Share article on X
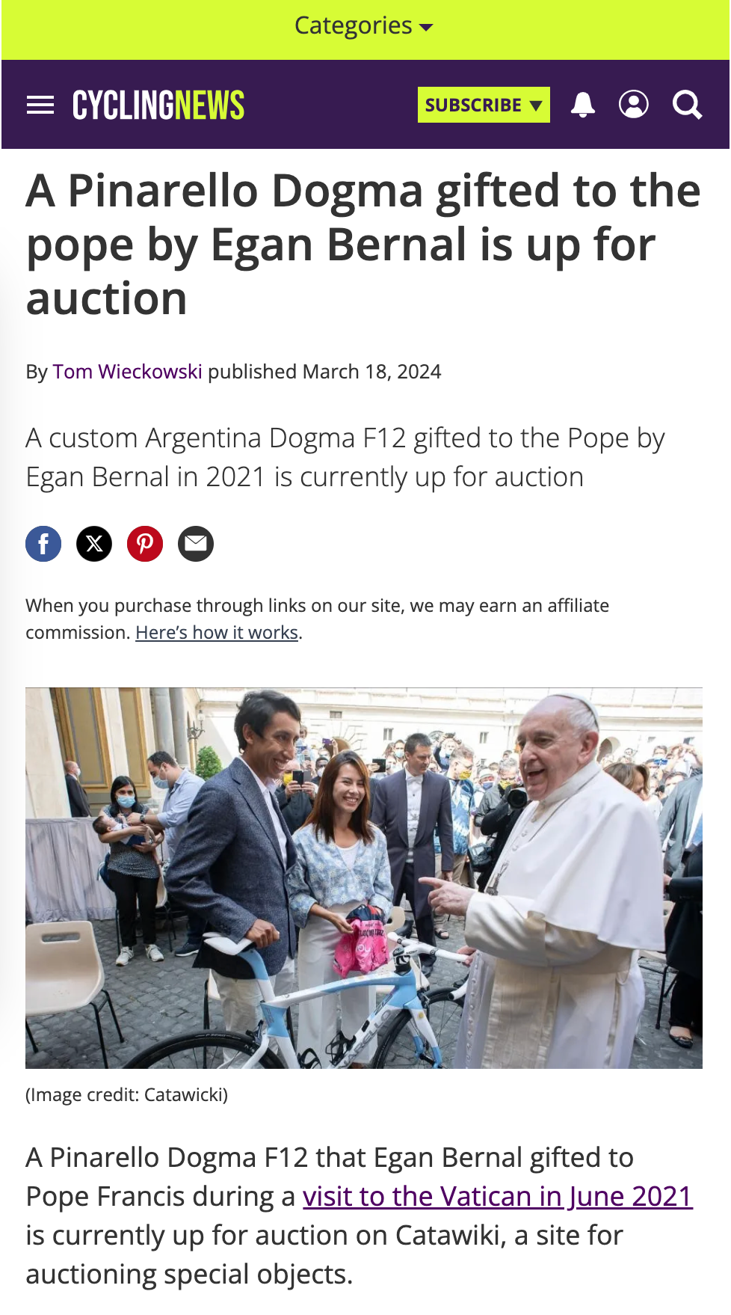Screen dimensions: 731x1315 (94, 544)
